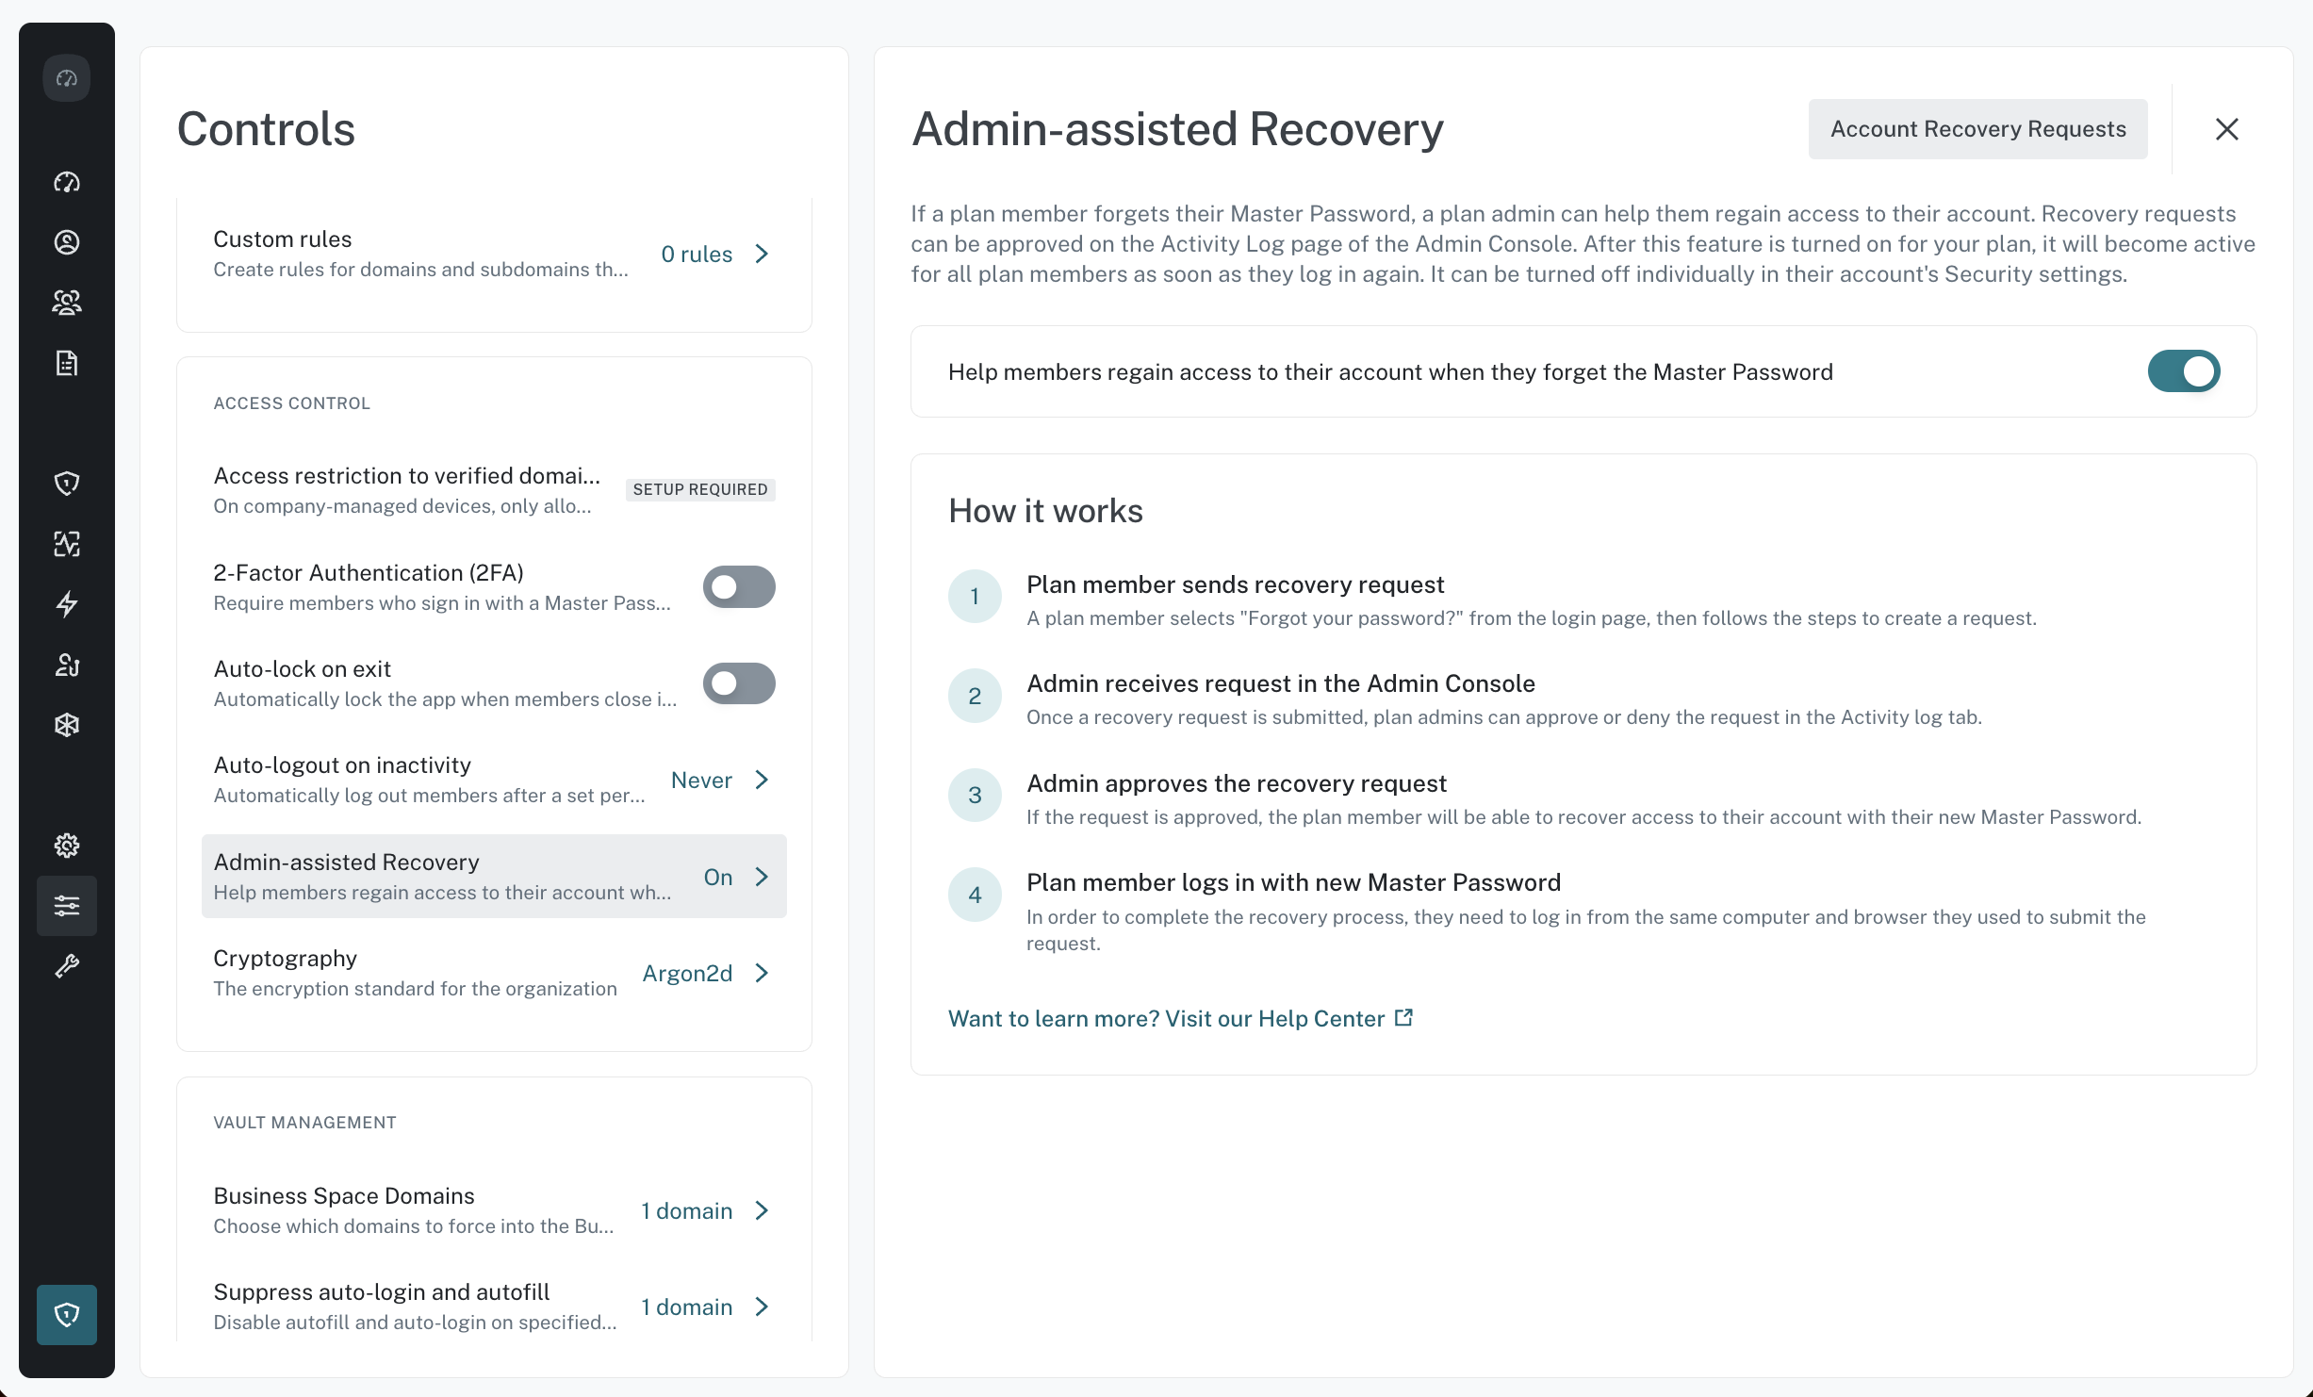Viewport: 2313px width, 1397px height.
Task: Click the SETUP REQUIRED badge
Action: click(x=700, y=490)
